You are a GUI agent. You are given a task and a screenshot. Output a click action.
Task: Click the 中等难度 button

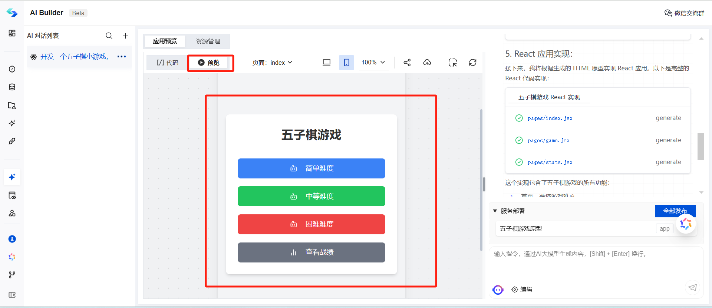click(x=311, y=196)
